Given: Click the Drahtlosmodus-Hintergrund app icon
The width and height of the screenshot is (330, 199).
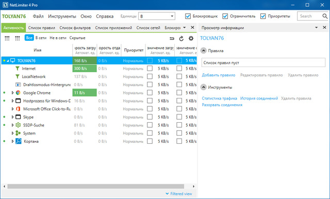Looking at the screenshot, I should pyautogui.click(x=18, y=85).
